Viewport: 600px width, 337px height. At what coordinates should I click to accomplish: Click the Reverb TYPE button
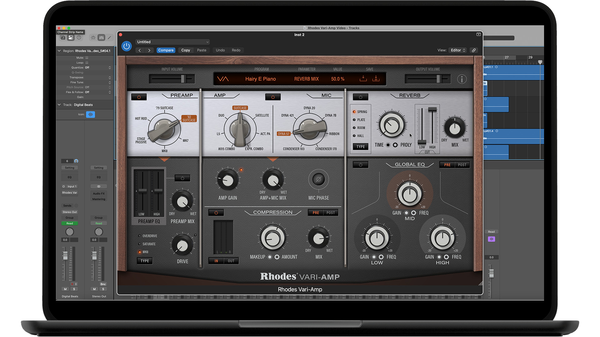tap(360, 147)
